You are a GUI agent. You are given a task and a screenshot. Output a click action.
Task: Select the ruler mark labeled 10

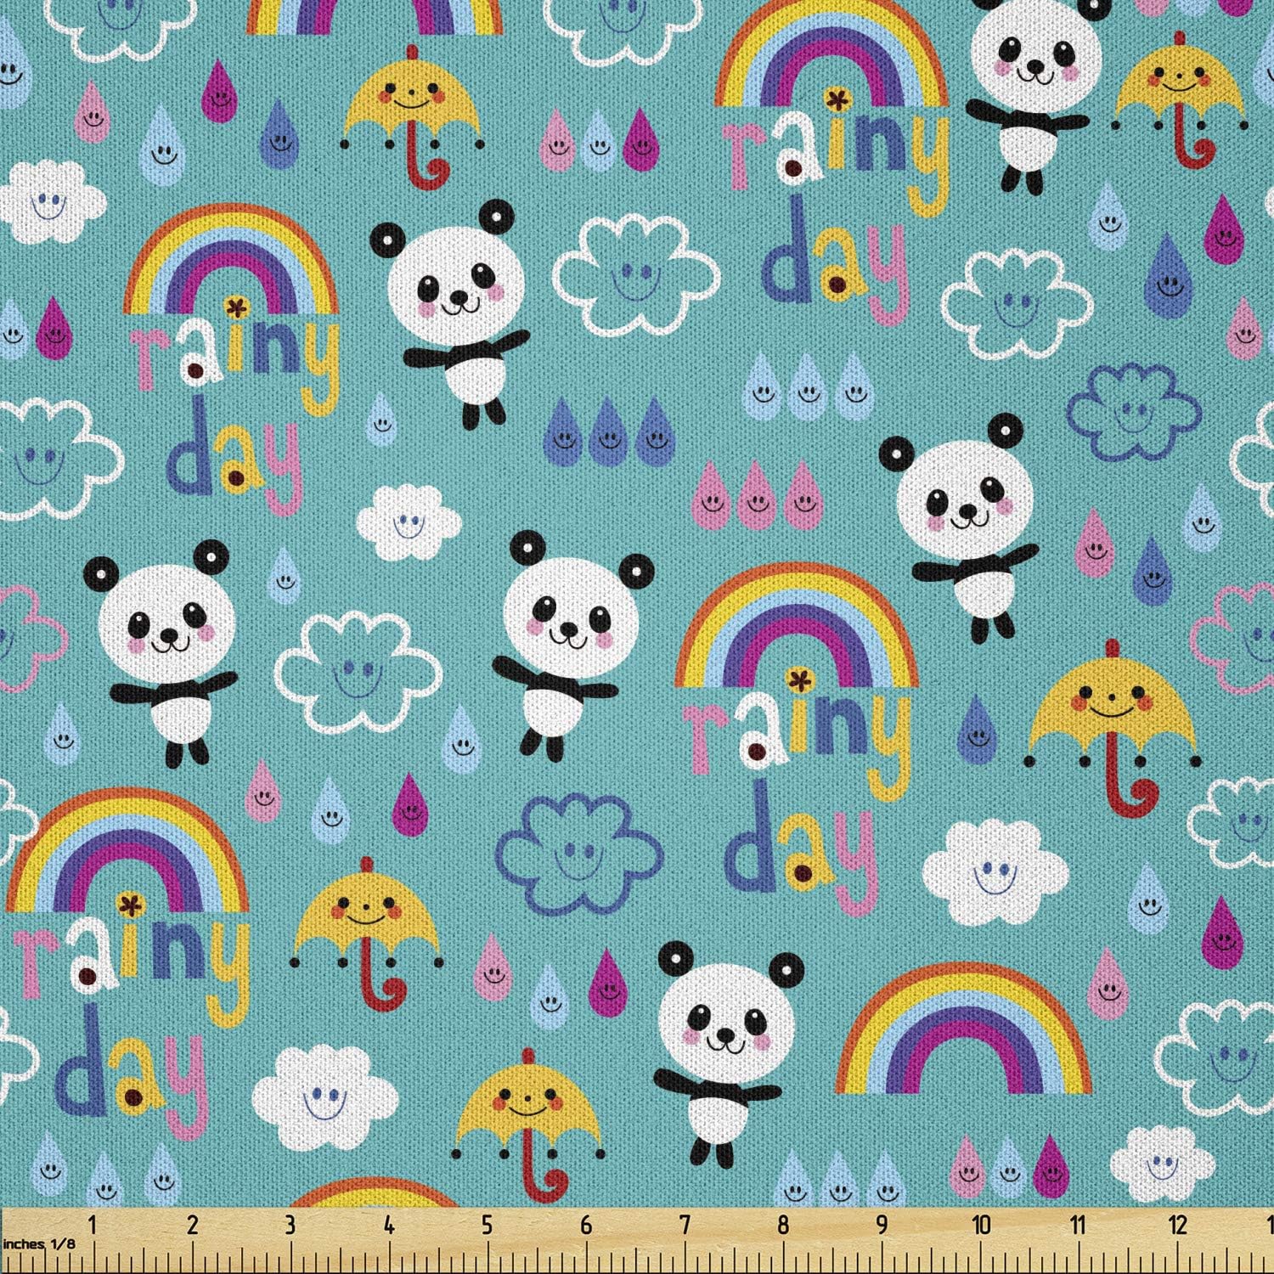coord(981,1225)
